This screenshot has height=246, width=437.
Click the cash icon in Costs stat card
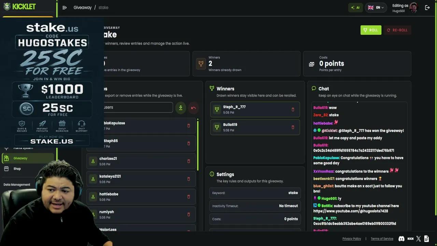311,64
